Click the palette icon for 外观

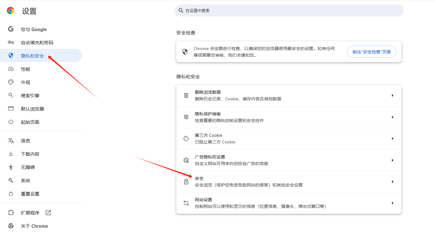11,82
